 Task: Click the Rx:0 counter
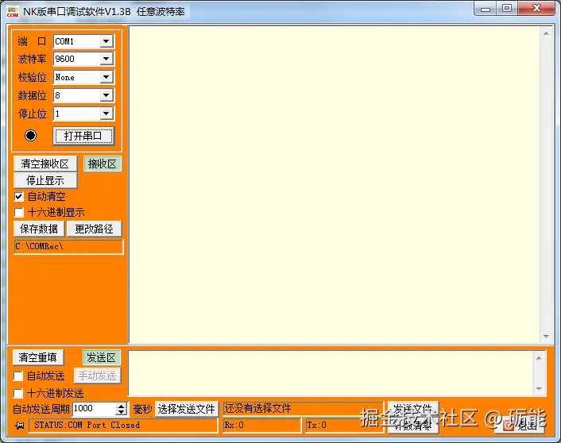[x=261, y=425]
